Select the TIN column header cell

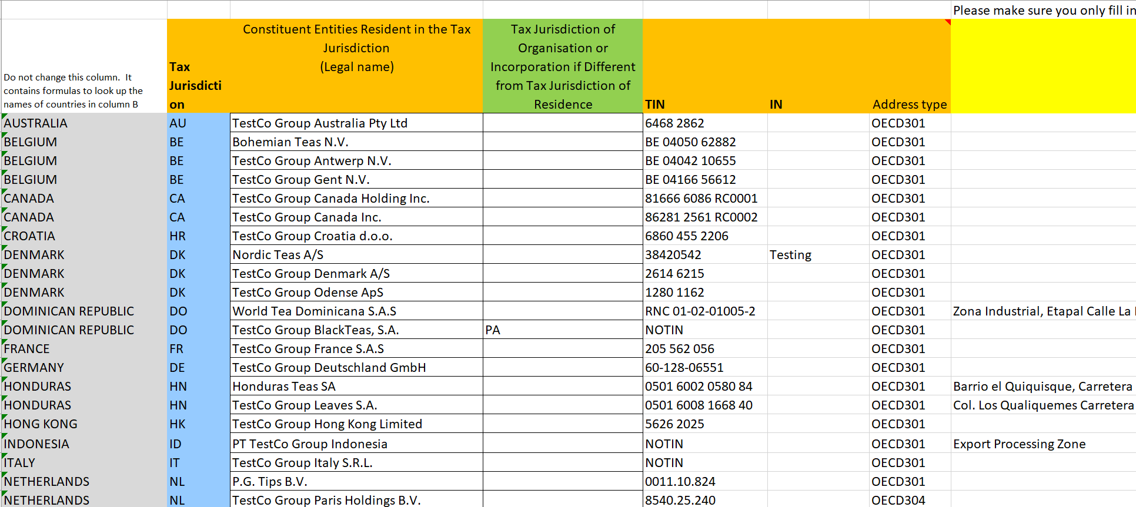pyautogui.click(x=704, y=66)
